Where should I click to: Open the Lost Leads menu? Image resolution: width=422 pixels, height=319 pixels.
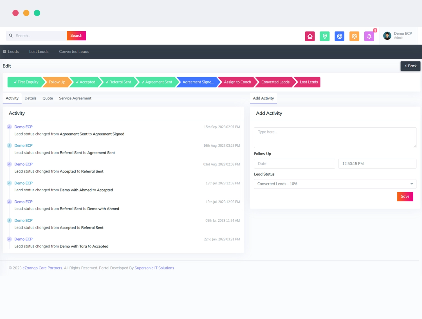tap(39, 52)
